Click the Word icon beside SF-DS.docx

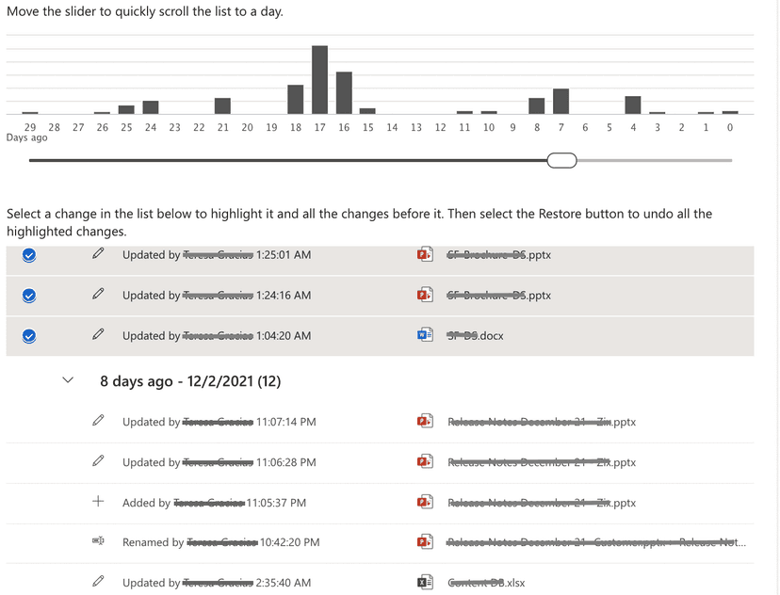pos(425,335)
